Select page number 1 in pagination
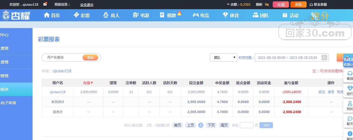Viewport: 353px width, 140px height. coord(201,125)
